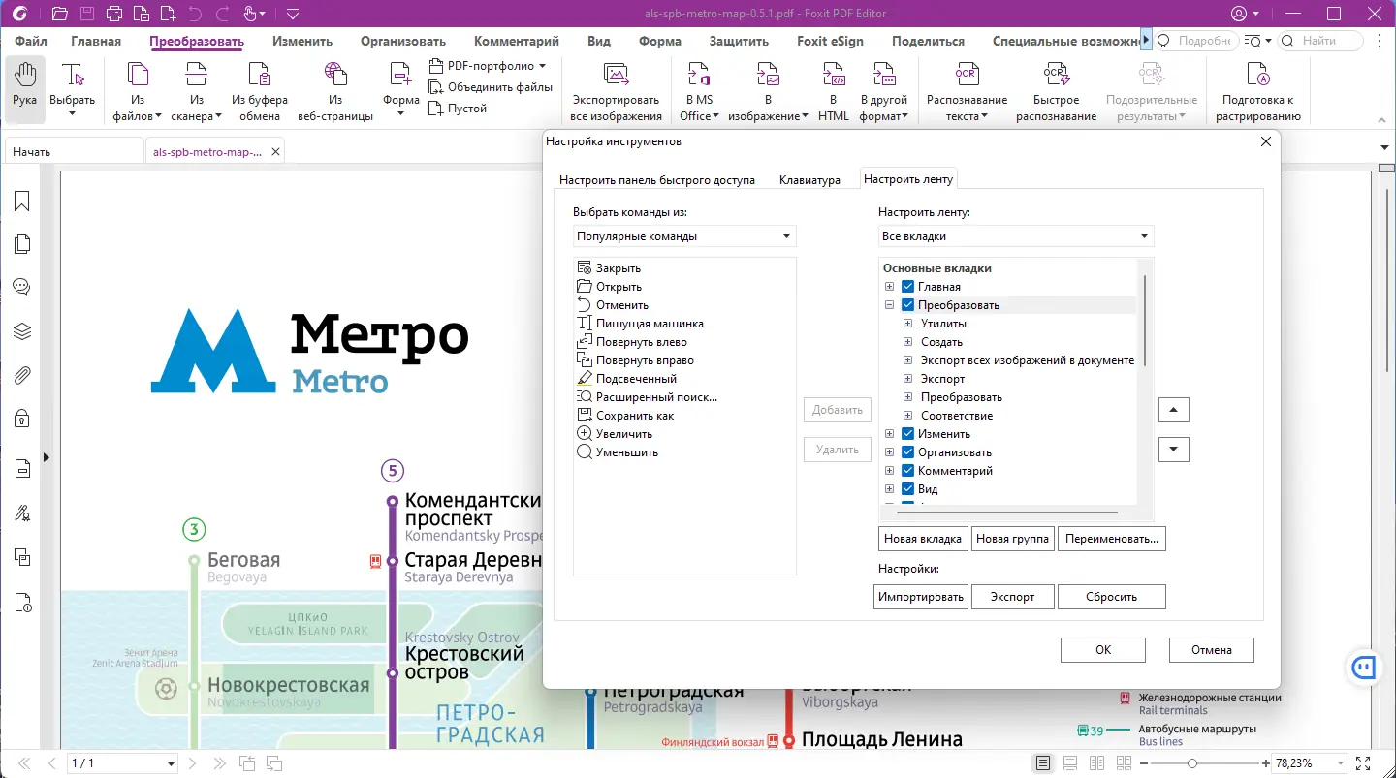The image size is (1396, 778).
Task: Convert to MS Office icon
Action: [699, 76]
